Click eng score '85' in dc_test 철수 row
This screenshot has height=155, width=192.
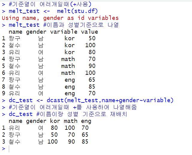click(x=85, y=141)
